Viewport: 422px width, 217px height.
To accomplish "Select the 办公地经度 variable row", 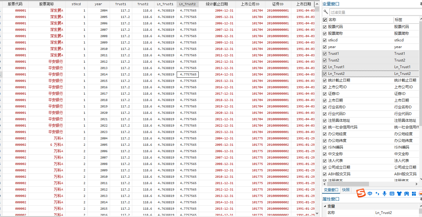I will click(371, 134).
